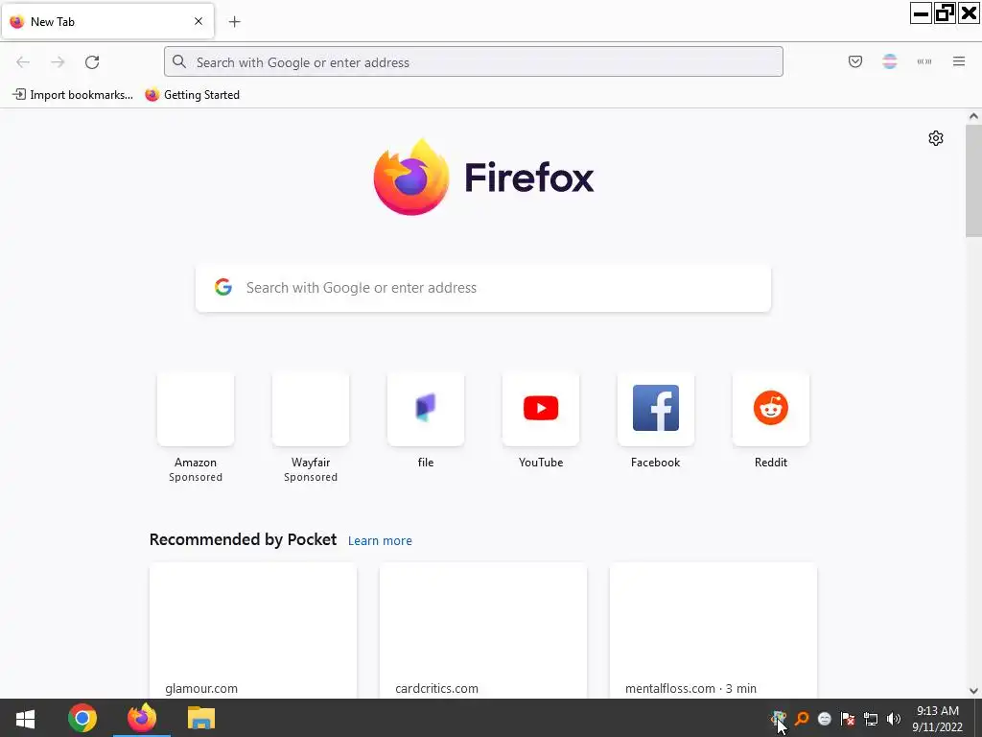Click the Firefox logo on the page

[x=483, y=178]
